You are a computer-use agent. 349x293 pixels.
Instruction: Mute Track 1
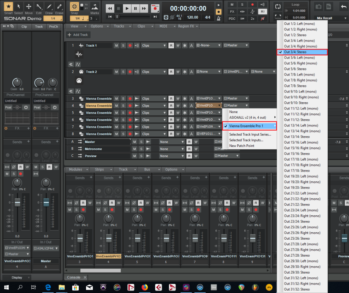coord(116,46)
